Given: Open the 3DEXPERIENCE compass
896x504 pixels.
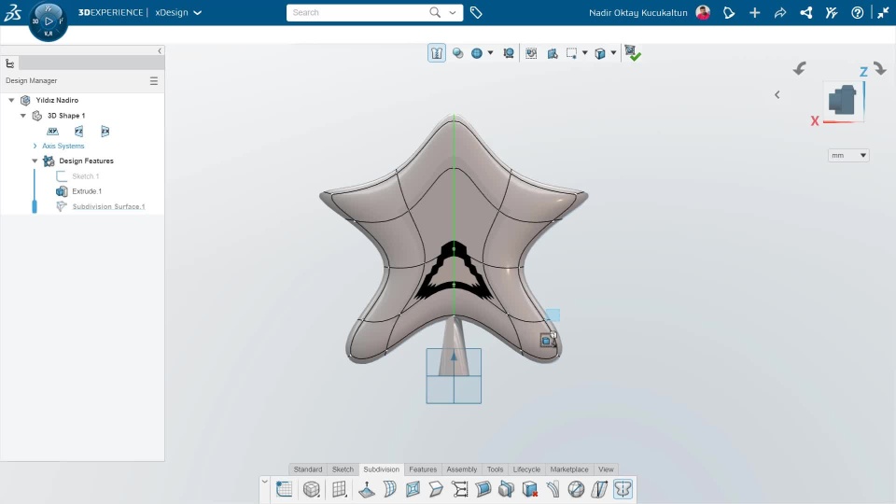Looking at the screenshot, I should pos(48,21).
